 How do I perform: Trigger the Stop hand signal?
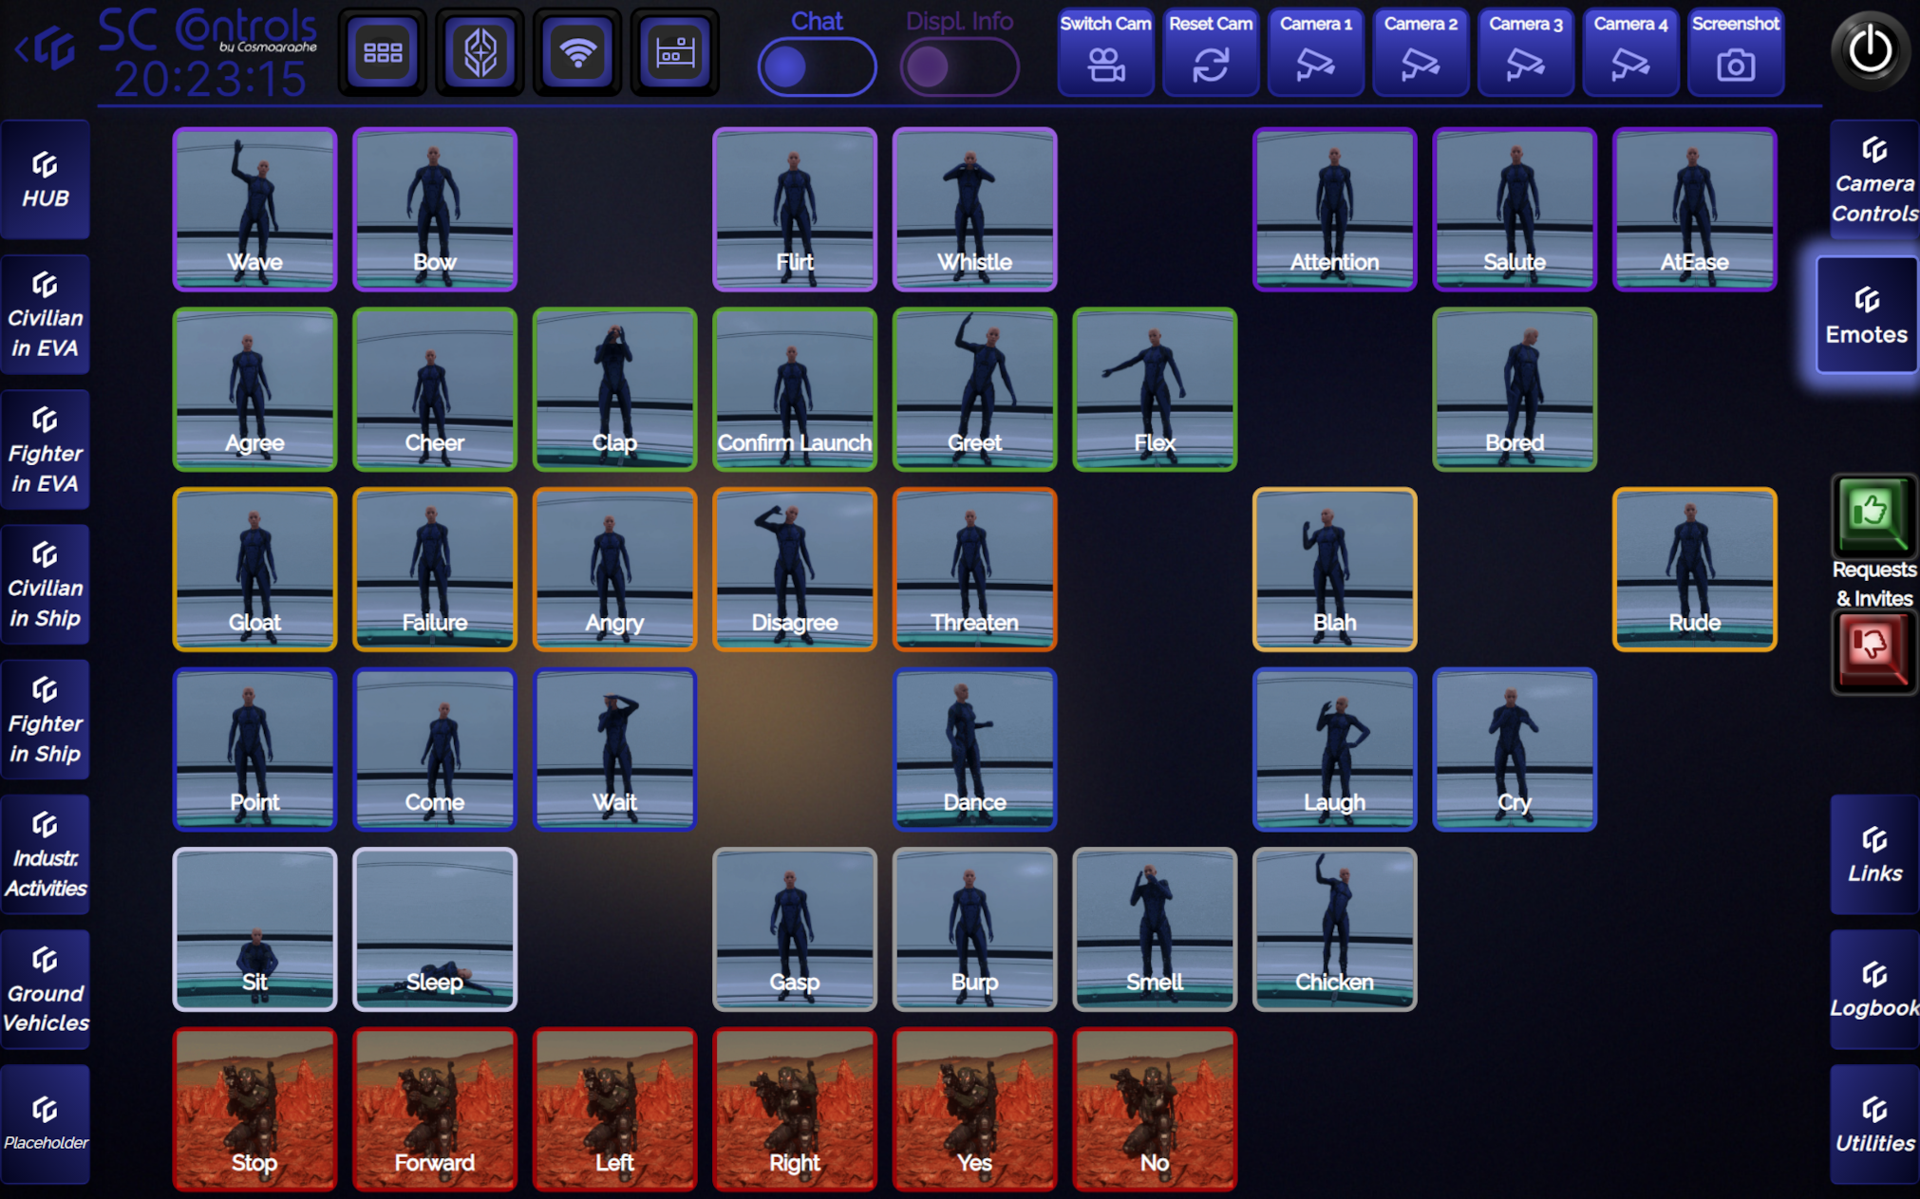[254, 1109]
